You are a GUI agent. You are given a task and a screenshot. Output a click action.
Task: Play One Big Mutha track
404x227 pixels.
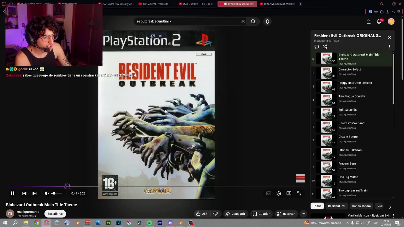tap(351, 181)
